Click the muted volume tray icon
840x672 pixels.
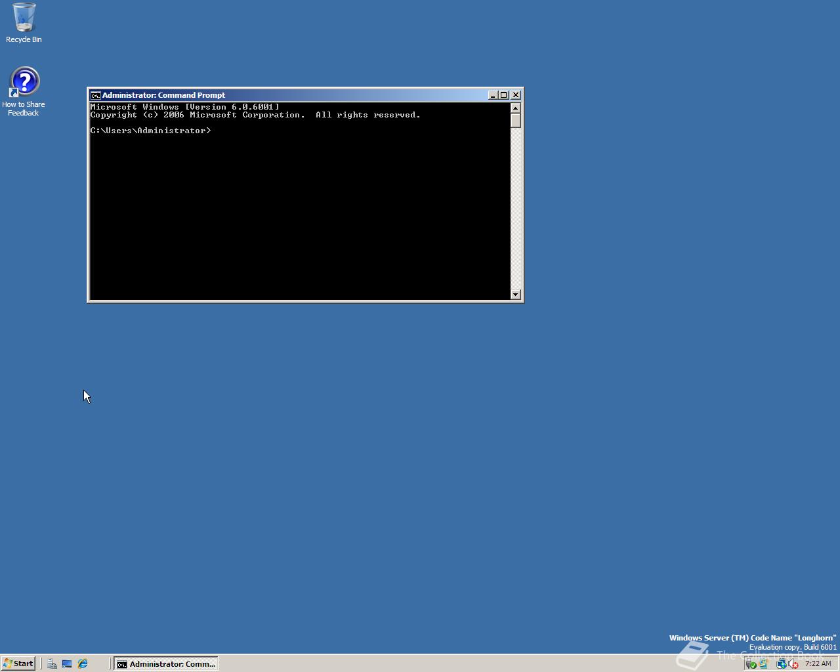(x=793, y=664)
